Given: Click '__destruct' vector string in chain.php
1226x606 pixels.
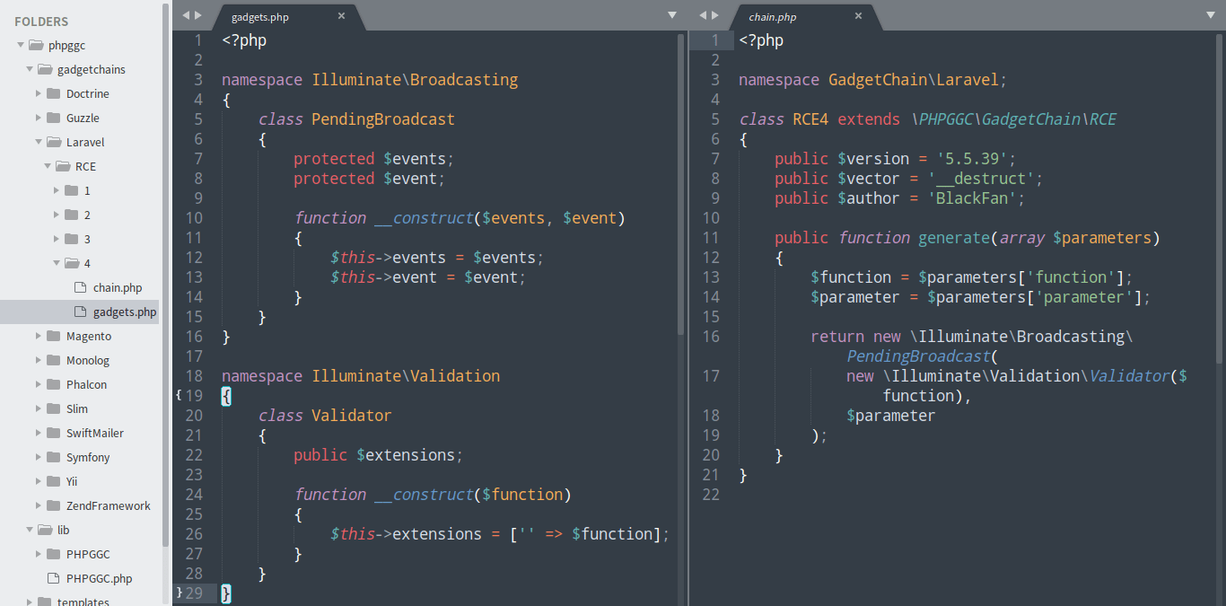Looking at the screenshot, I should [981, 178].
